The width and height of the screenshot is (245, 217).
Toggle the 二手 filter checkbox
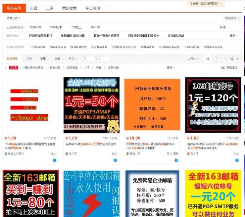pos(82,68)
